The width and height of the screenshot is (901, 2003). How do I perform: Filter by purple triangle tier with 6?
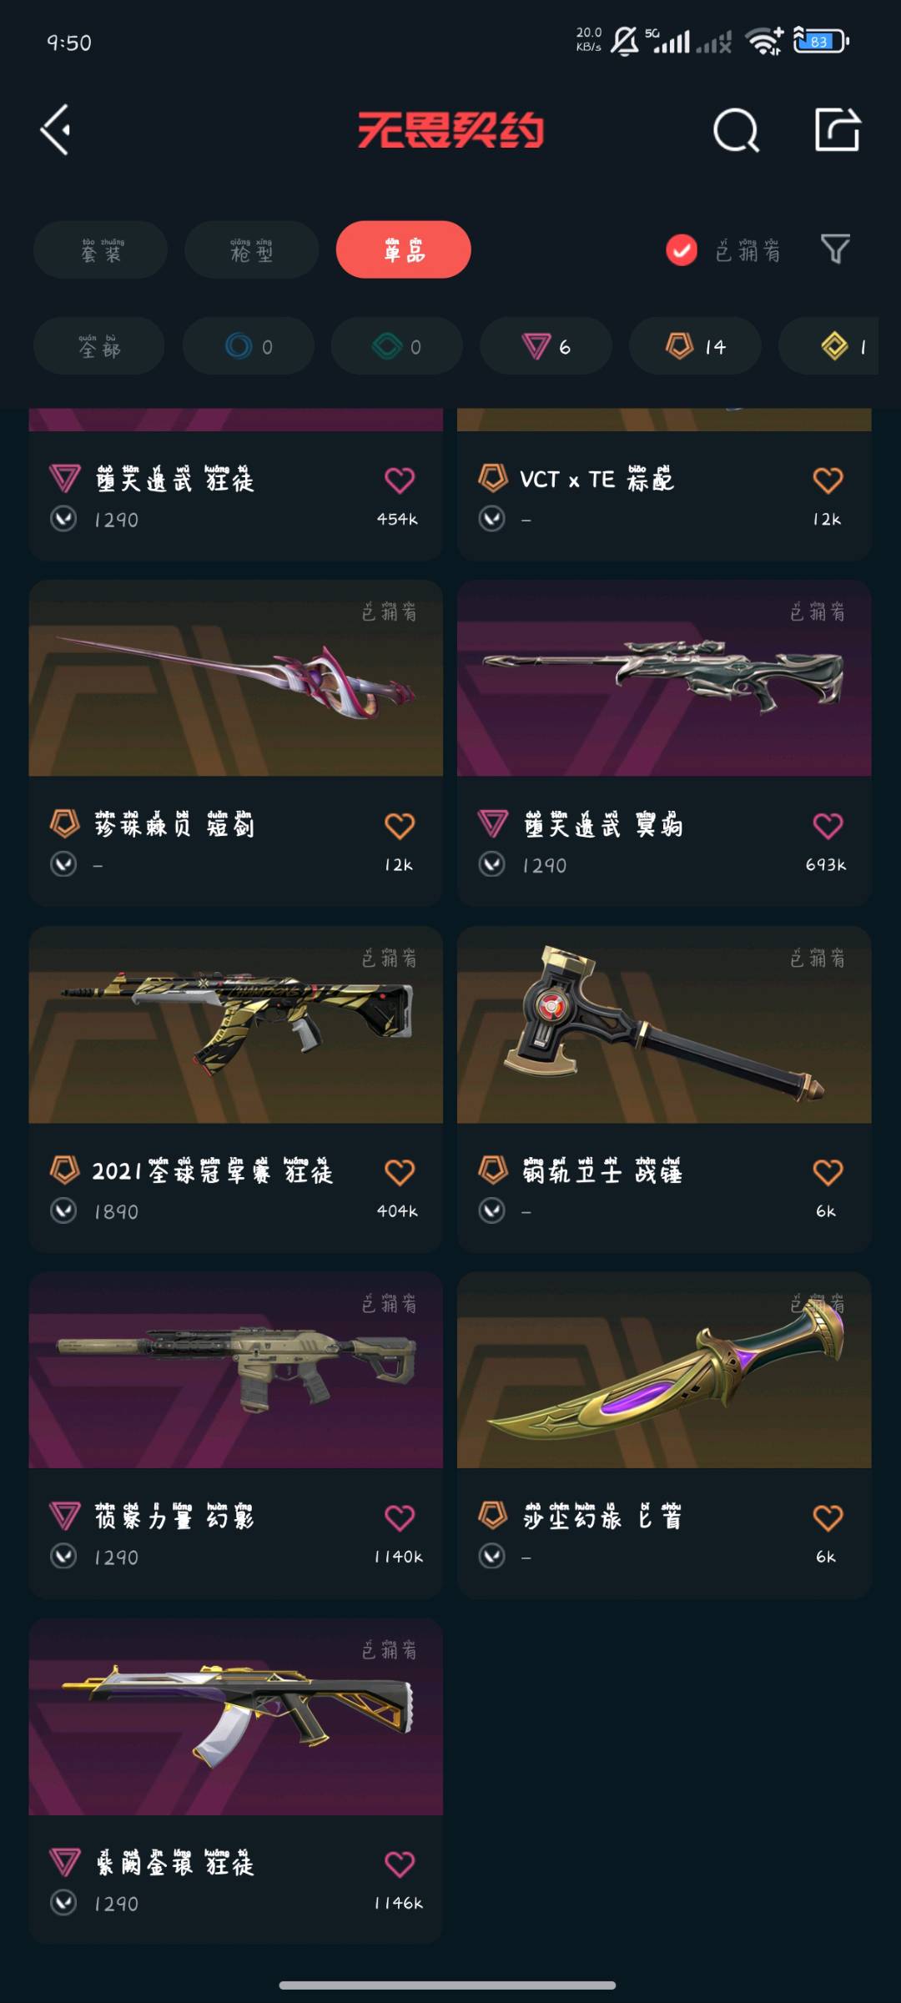click(546, 345)
